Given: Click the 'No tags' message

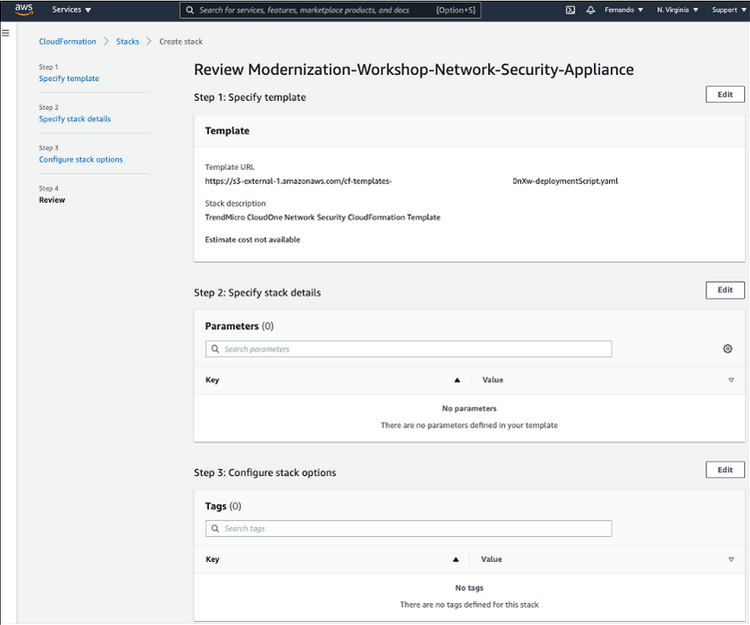Looking at the screenshot, I should pos(469,588).
